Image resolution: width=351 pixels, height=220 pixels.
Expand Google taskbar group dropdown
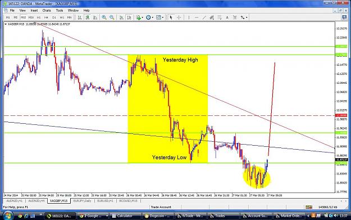pyautogui.click(x=107, y=216)
